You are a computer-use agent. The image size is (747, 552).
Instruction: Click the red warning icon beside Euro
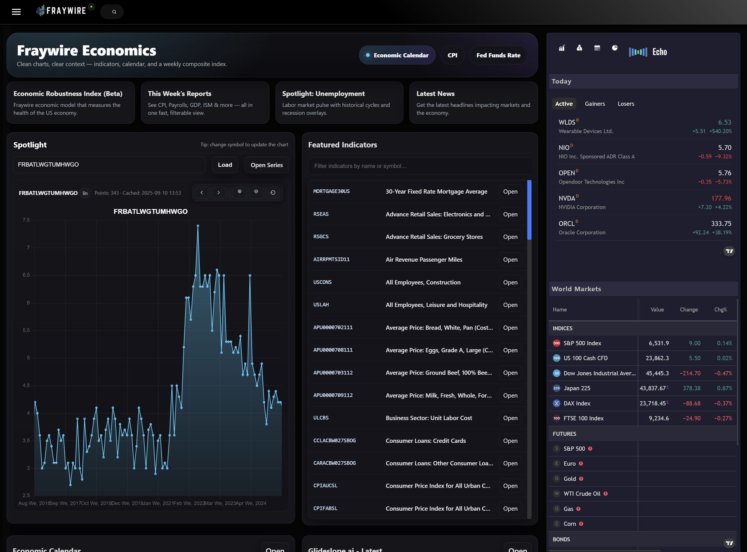click(581, 464)
